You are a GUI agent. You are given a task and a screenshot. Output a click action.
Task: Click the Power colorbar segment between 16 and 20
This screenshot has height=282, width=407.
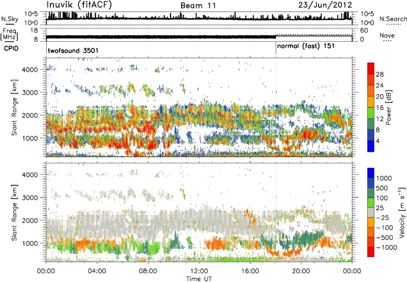371,102
